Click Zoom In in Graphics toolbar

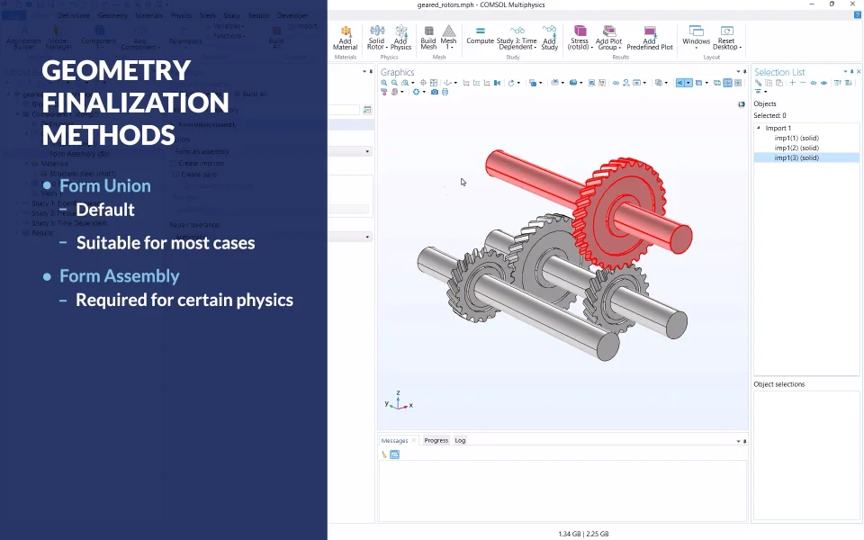pyautogui.click(x=384, y=83)
